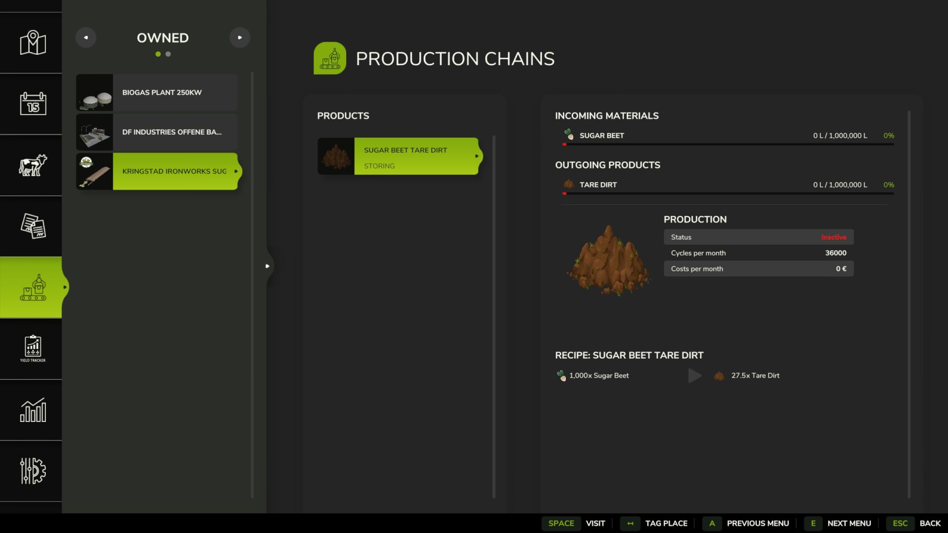The image size is (948, 533).
Task: Open the Yield Tracker icon
Action: point(33,348)
